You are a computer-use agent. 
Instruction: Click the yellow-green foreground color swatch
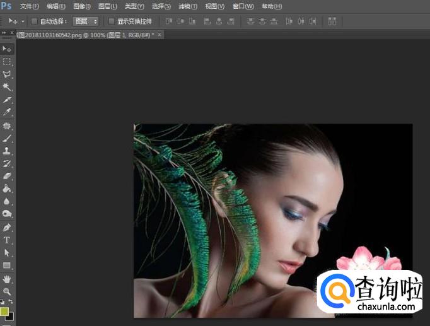(4, 311)
